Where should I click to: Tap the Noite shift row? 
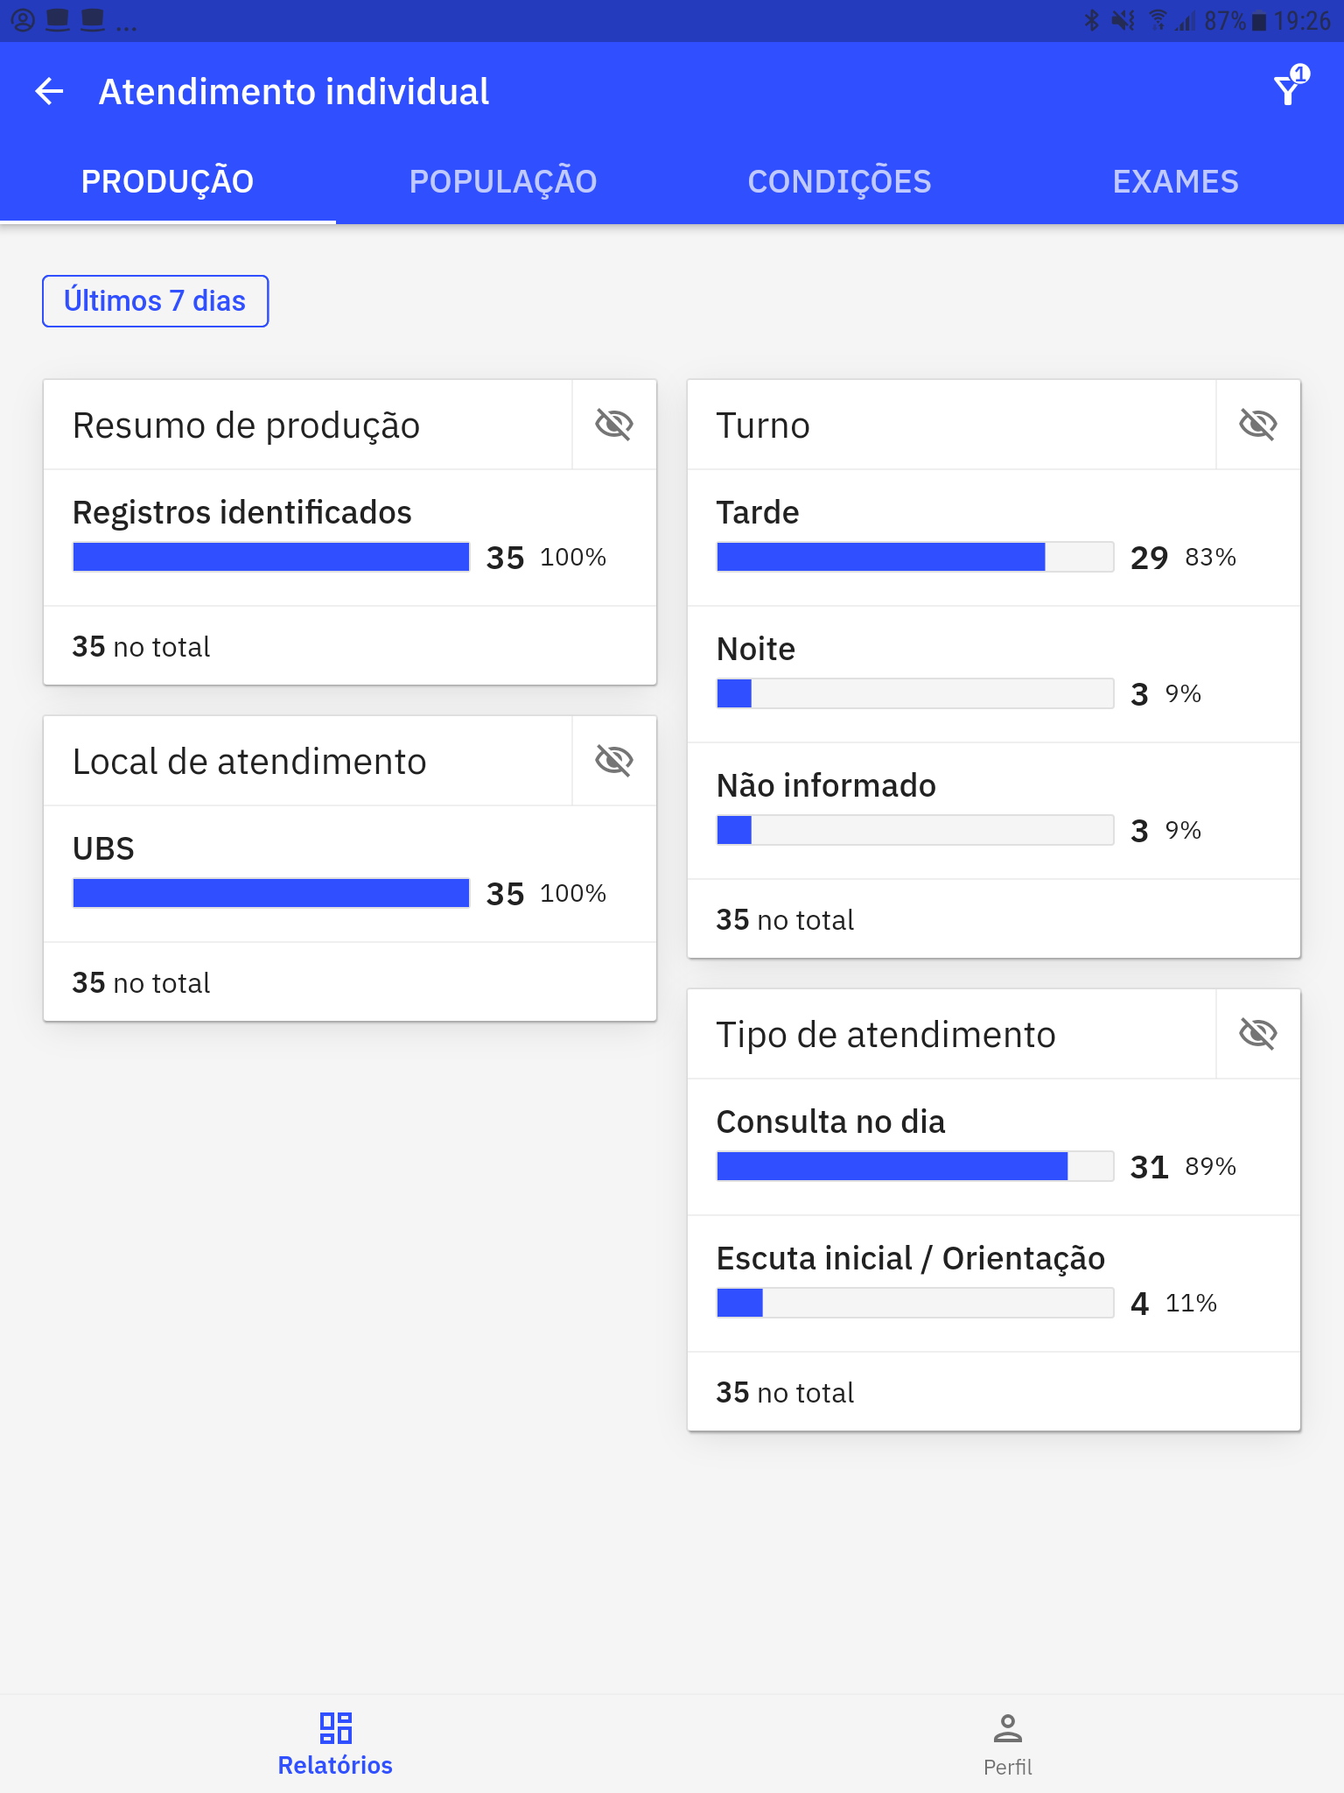click(x=994, y=674)
